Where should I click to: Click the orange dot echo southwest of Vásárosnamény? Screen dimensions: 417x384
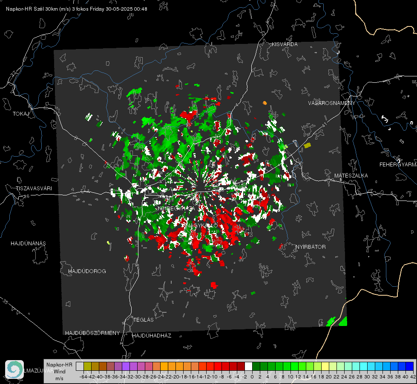265,103
